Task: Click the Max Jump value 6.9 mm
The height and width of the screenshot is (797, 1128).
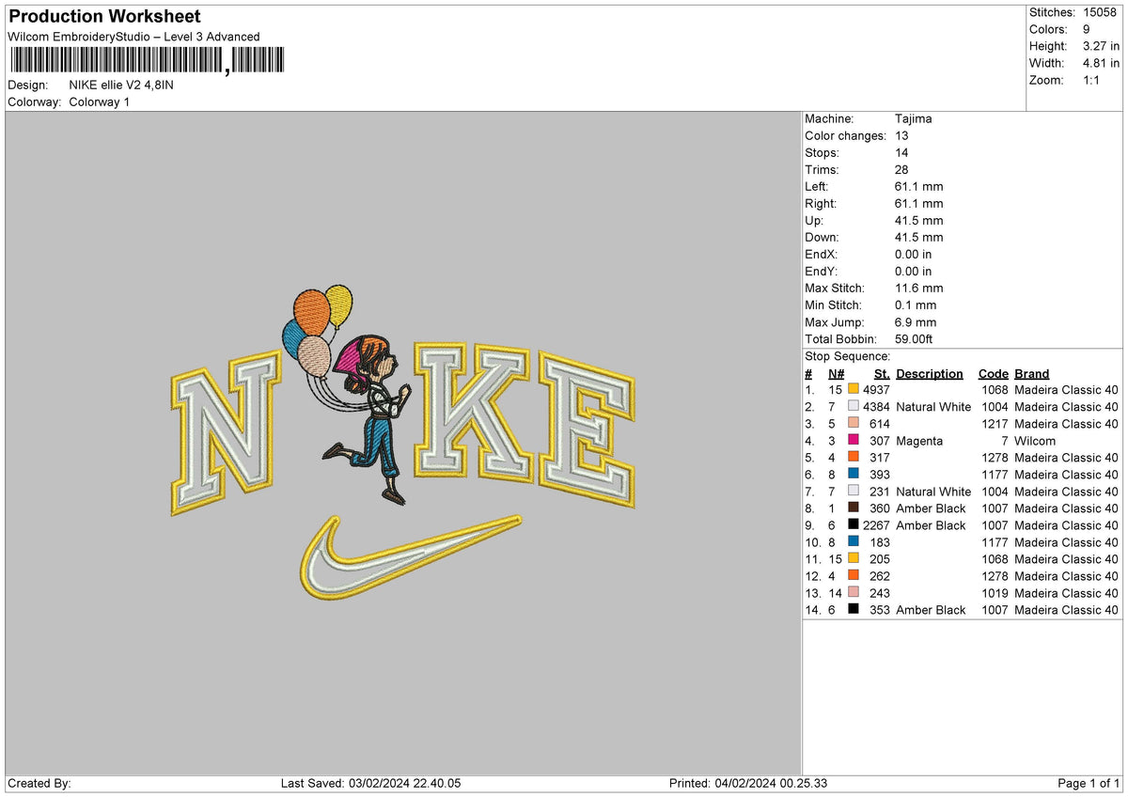Action: click(x=916, y=322)
